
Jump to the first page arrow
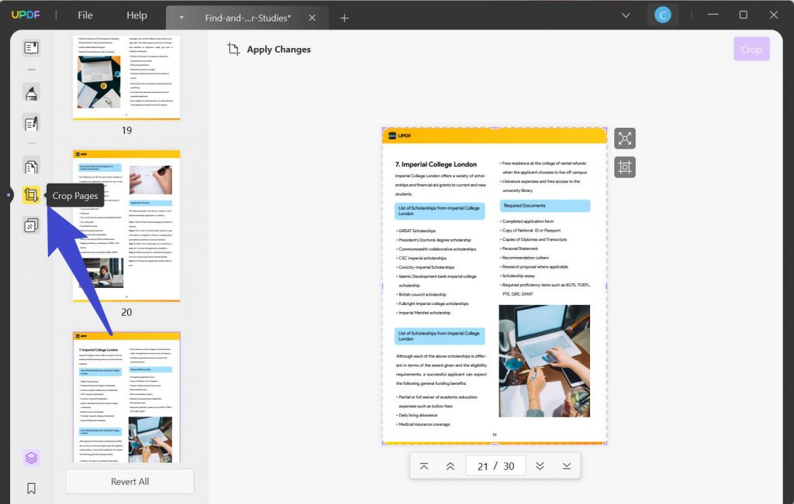click(424, 466)
